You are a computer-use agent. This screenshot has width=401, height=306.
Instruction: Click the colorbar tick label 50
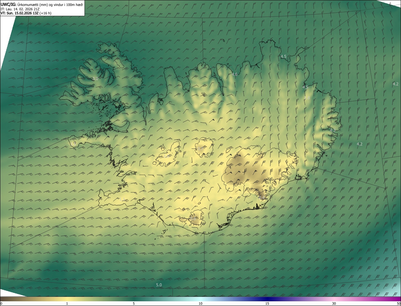point(399,304)
